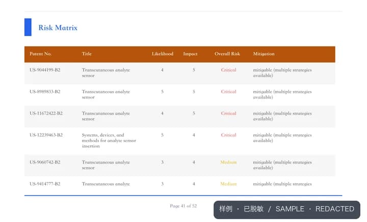Select the blue bar beside Risk Matrix
This screenshot has height=222, width=367.
tap(28, 27)
